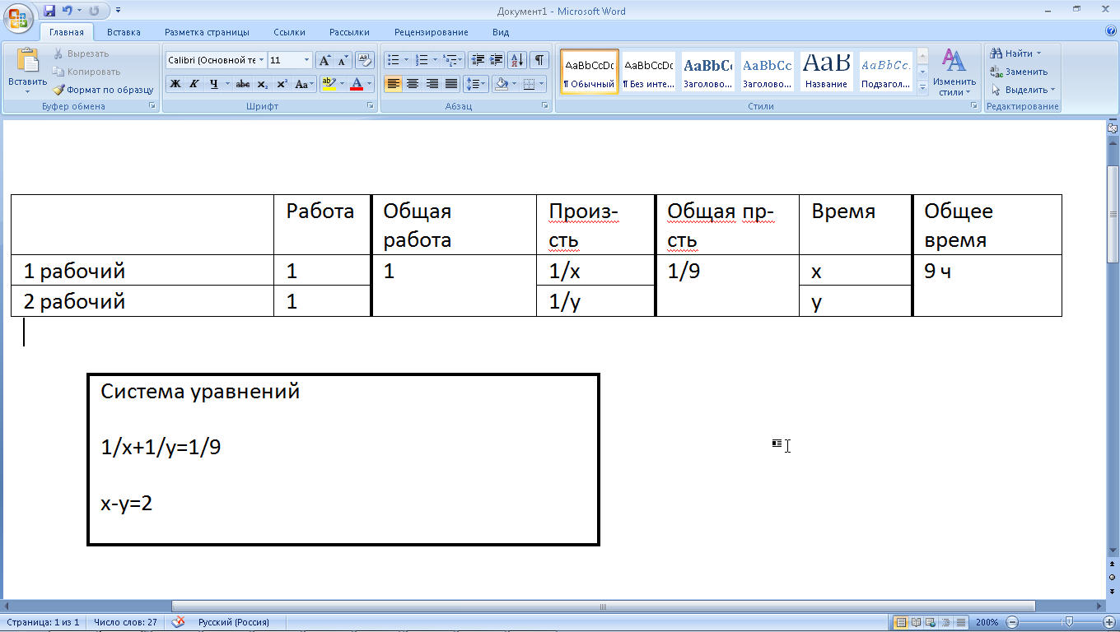1120x632 pixels.
Task: Click the vertical scrollbar thumb
Action: click(1112, 214)
